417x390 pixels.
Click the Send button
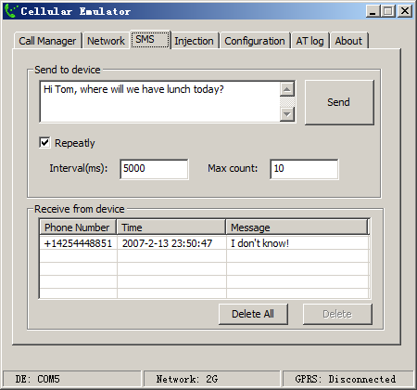339,102
